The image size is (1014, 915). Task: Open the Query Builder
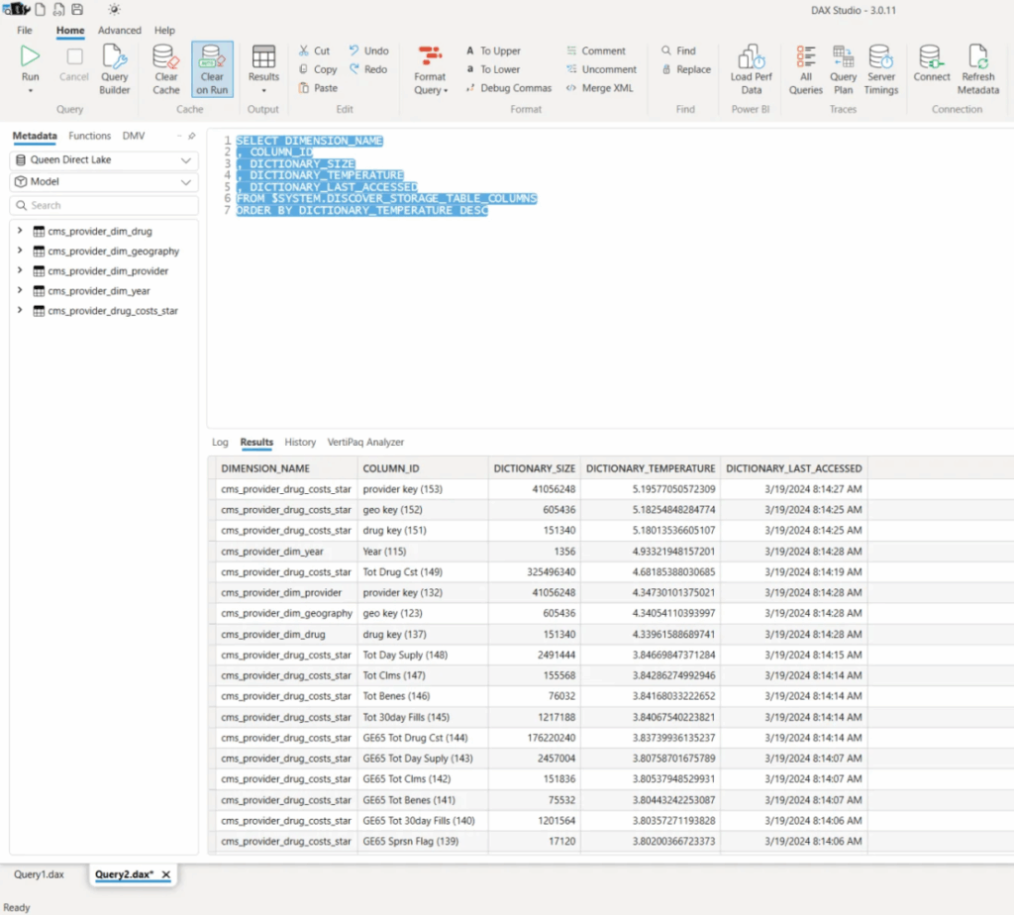pyautogui.click(x=115, y=70)
